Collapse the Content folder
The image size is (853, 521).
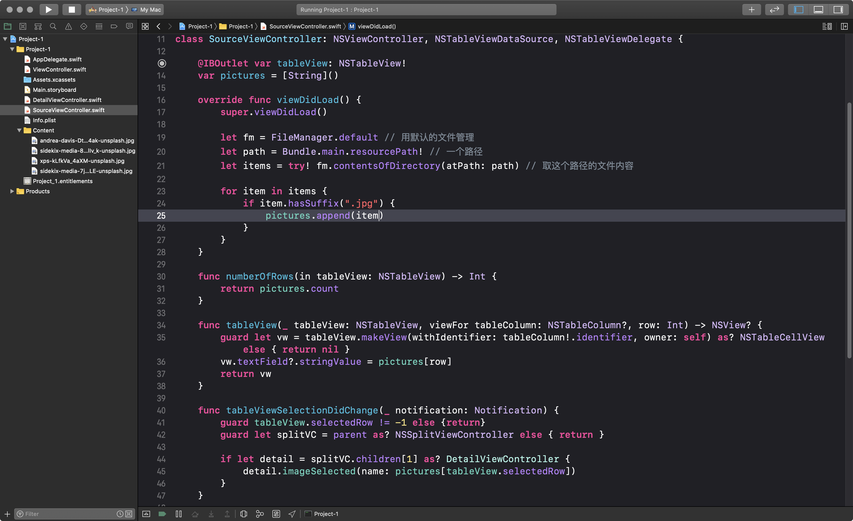[19, 130]
